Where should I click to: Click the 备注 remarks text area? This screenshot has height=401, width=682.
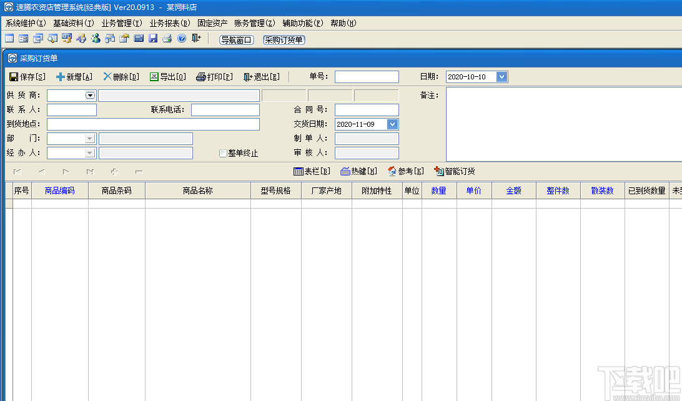[564, 124]
